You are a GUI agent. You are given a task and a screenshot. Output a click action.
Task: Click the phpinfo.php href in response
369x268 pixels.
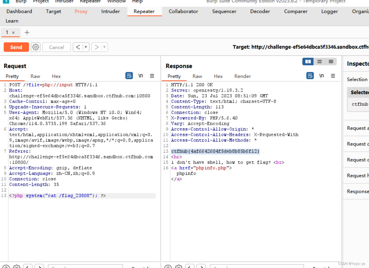[x=211, y=168]
